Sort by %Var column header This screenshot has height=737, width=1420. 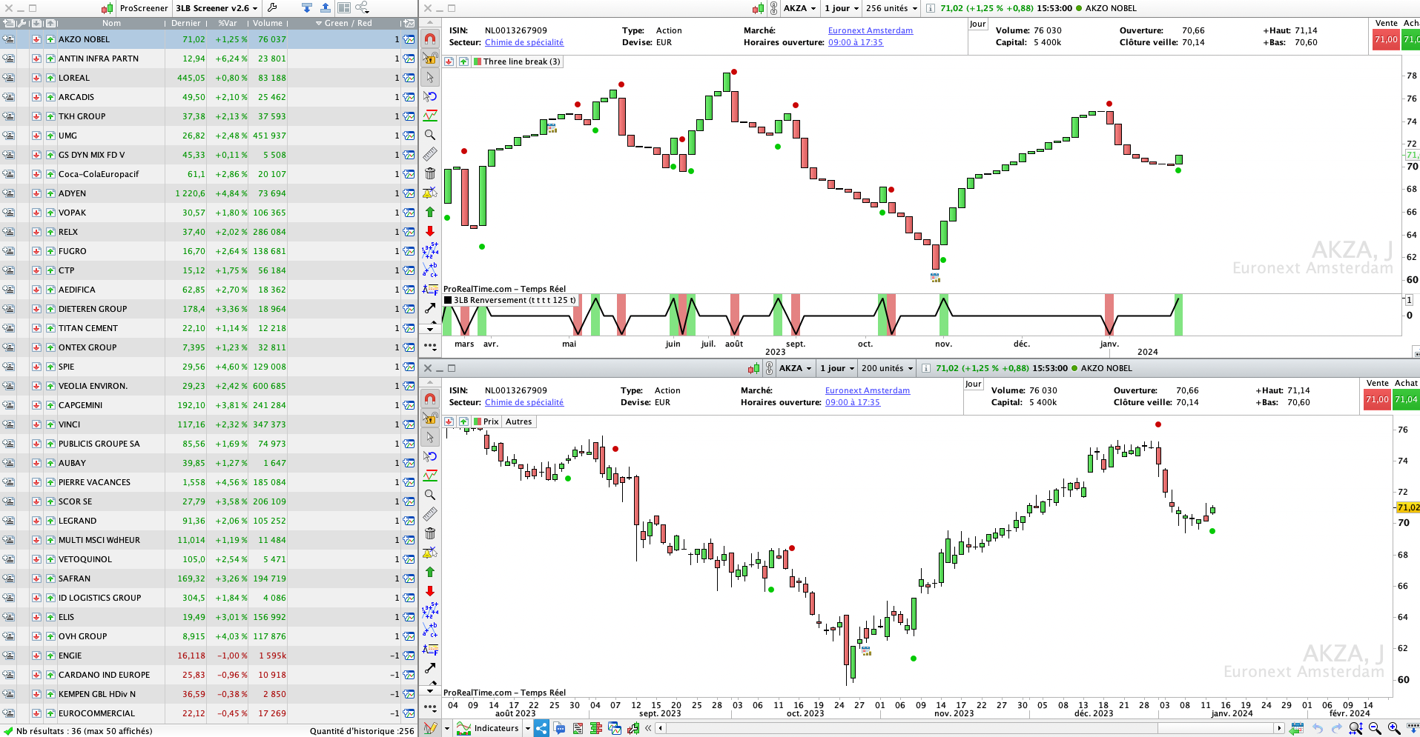pyautogui.click(x=227, y=23)
